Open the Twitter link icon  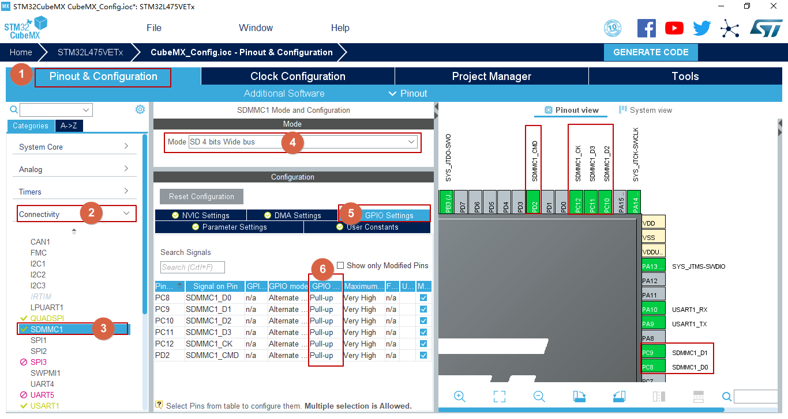pyautogui.click(x=702, y=28)
